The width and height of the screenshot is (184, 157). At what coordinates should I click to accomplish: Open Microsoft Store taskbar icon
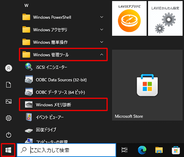[176, 150]
